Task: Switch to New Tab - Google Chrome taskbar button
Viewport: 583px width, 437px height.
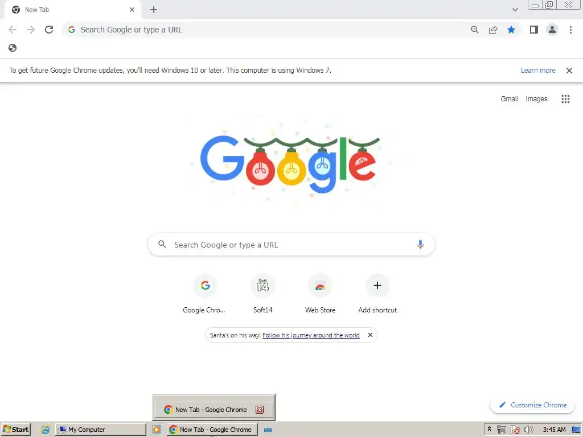Action: click(x=212, y=430)
